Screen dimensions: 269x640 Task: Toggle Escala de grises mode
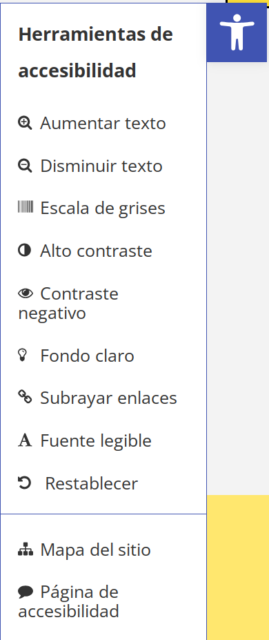coord(92,208)
